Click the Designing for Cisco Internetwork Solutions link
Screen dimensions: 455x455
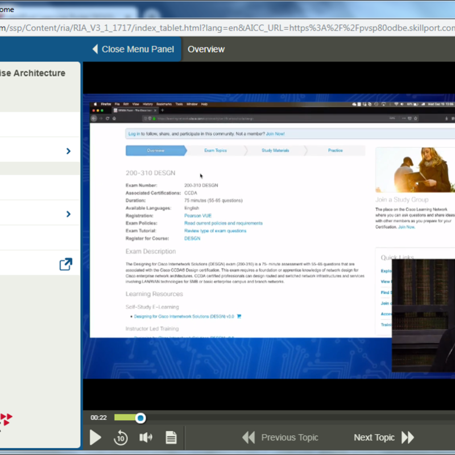coord(184,316)
